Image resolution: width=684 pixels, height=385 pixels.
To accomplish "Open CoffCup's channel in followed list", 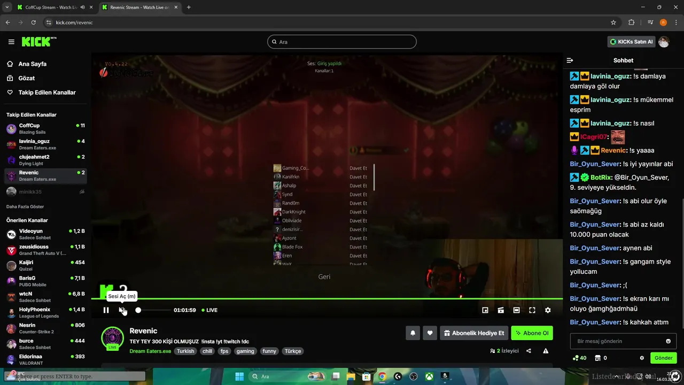I will 45,128.
